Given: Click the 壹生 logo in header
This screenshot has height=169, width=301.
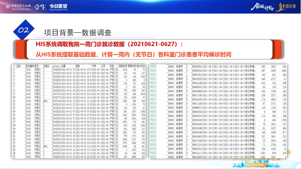Looking at the screenshot, I should pyautogui.click(x=40, y=7).
